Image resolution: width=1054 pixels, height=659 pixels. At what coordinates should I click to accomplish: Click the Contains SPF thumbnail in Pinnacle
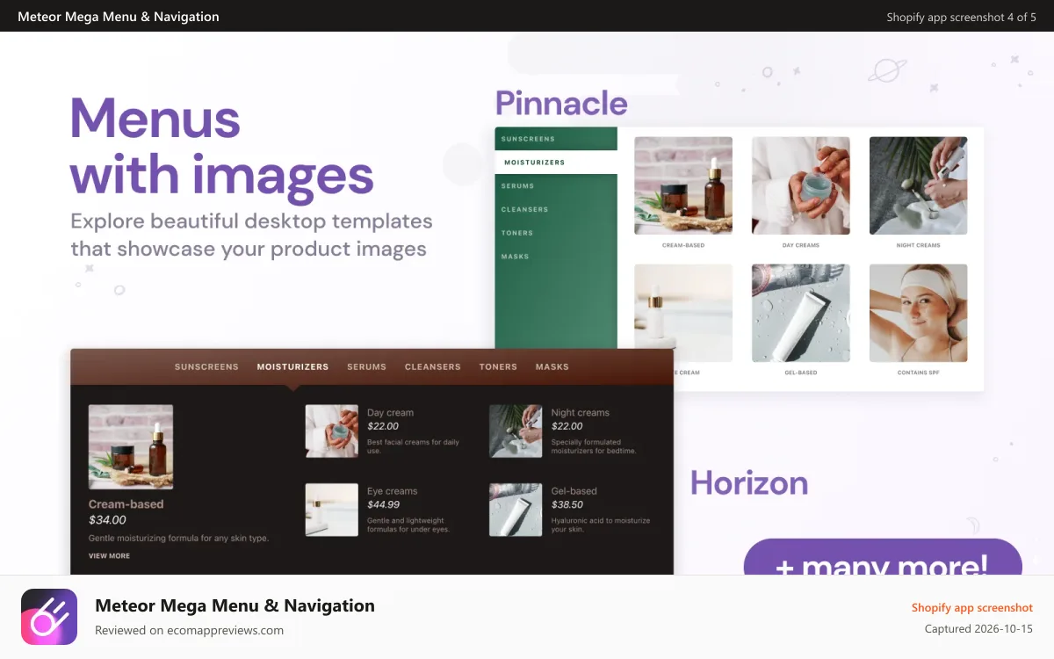[918, 313]
